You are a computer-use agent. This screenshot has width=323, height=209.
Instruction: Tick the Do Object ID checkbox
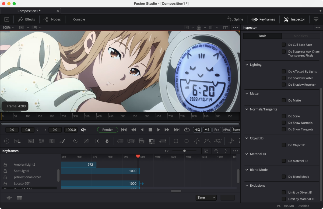click(x=284, y=145)
